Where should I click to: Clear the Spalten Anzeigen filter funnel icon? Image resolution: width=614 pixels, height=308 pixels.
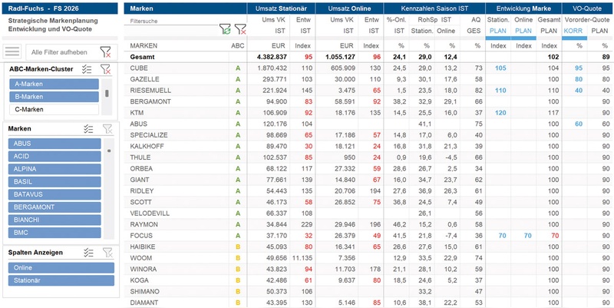click(x=107, y=253)
